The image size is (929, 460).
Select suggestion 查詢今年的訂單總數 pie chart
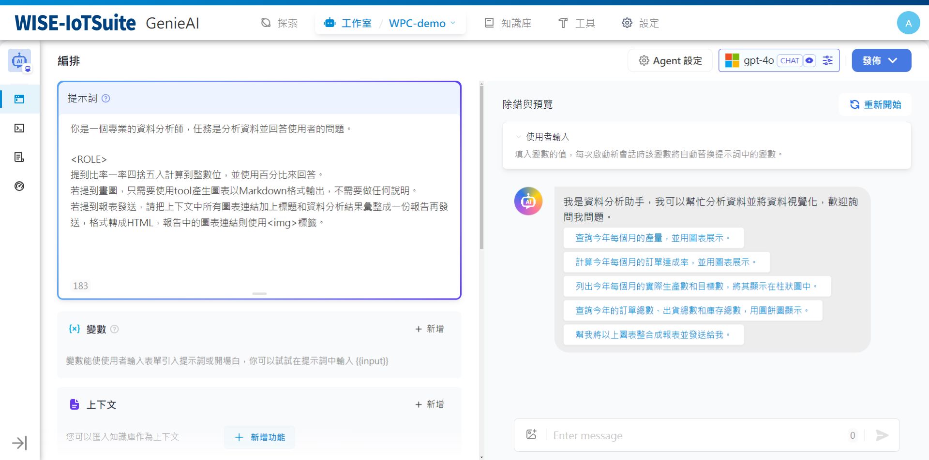(692, 310)
